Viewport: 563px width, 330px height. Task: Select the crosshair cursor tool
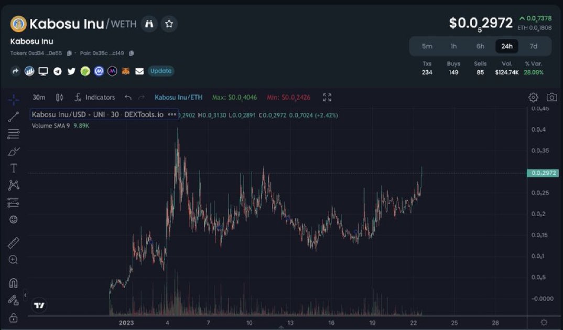click(x=13, y=100)
